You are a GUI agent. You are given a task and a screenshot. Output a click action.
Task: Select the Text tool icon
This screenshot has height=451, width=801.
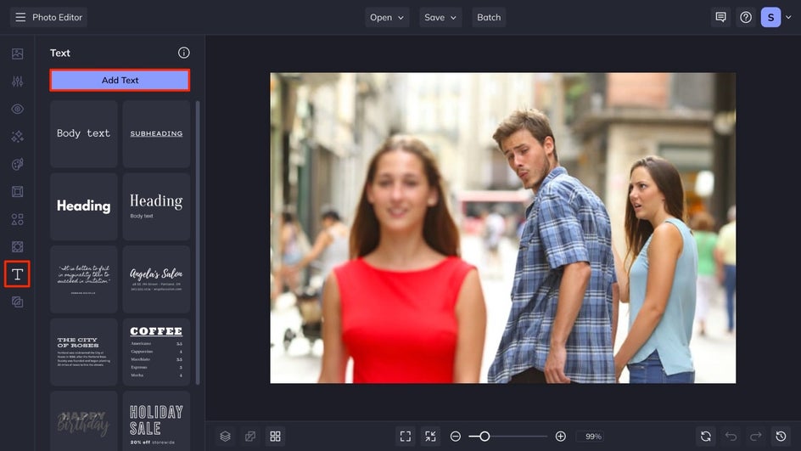(17, 273)
